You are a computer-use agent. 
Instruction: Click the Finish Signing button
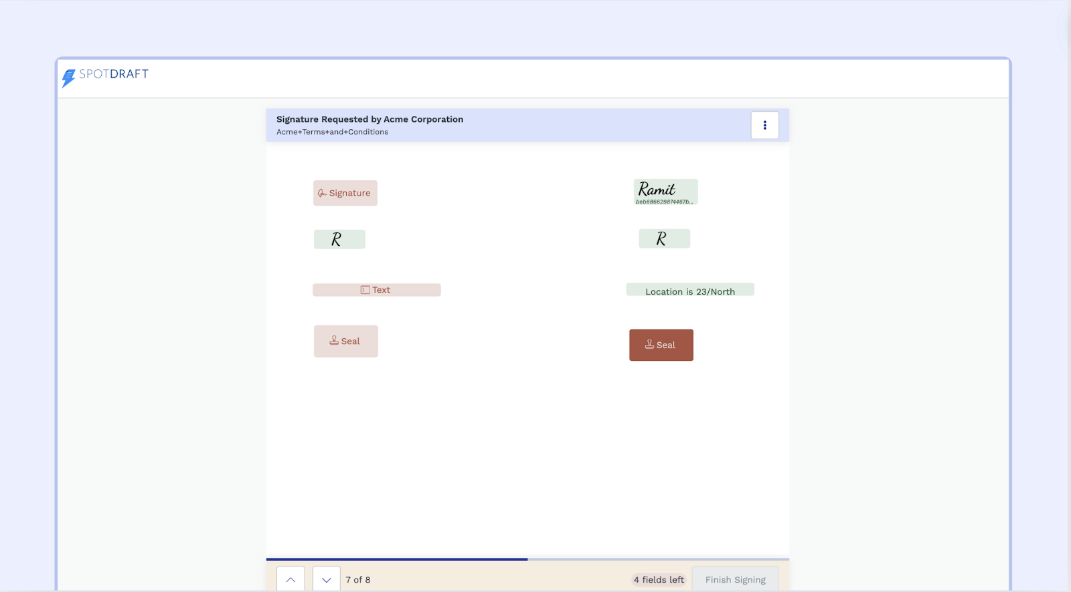tap(735, 579)
